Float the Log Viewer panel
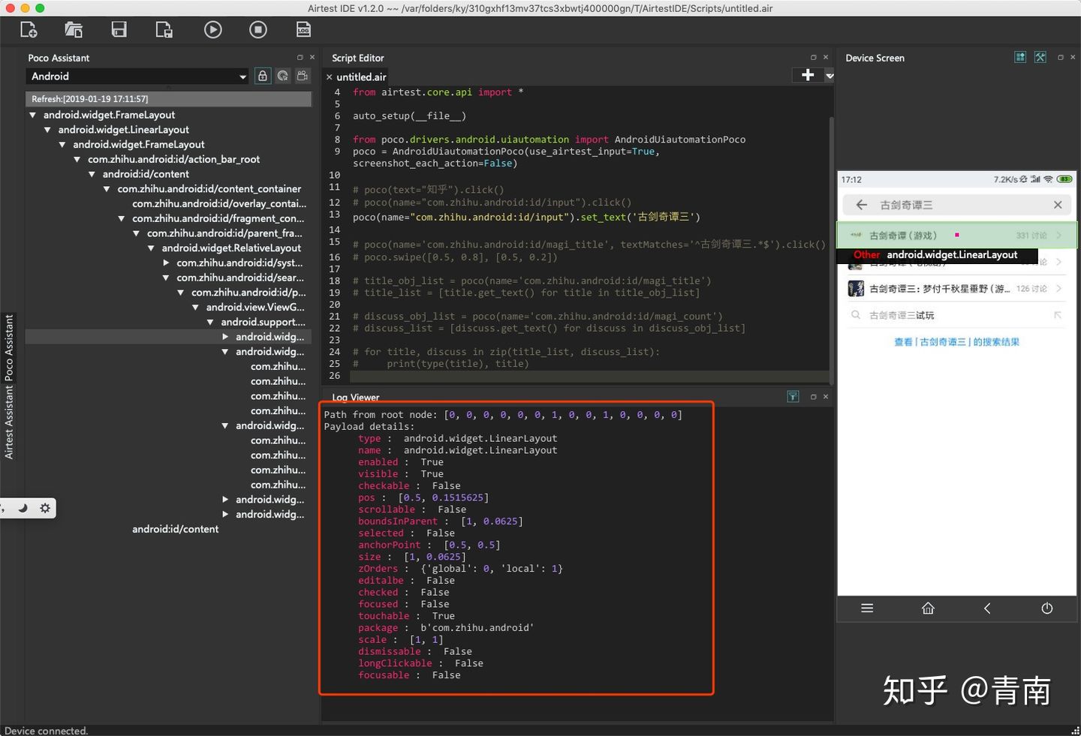This screenshot has width=1081, height=736. 813,397
